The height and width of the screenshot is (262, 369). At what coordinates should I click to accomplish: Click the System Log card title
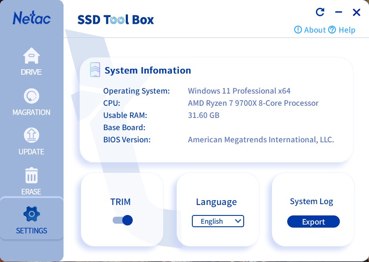click(x=312, y=202)
